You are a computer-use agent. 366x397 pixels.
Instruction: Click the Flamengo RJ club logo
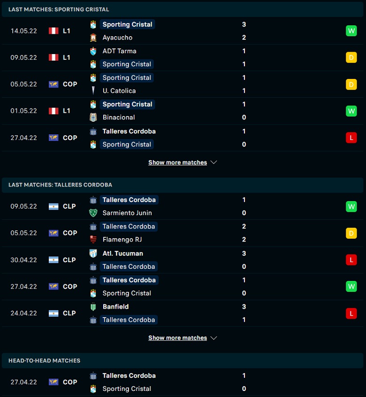(93, 240)
